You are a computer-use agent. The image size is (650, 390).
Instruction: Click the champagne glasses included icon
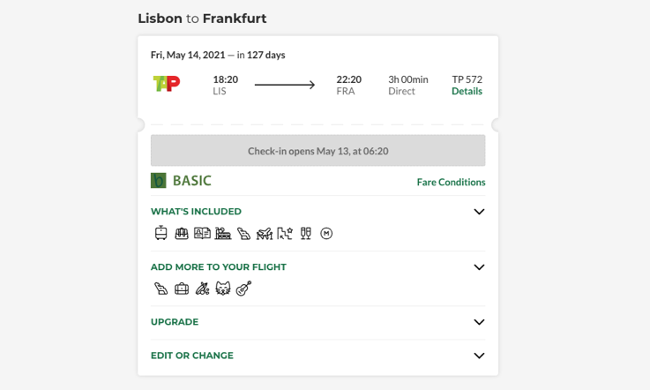point(306,234)
